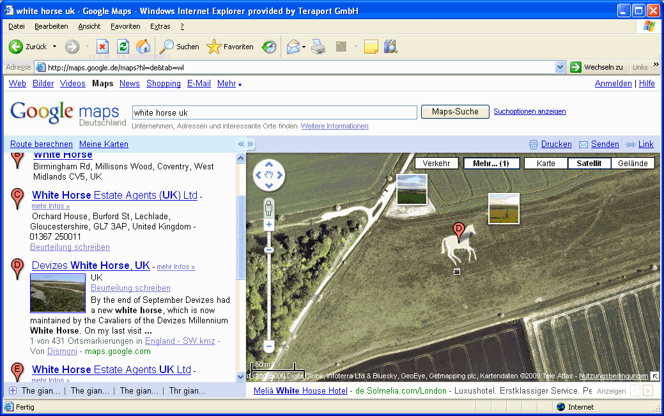Viewport: 664px width, 416px height.
Task: Click the mail envelope icon
Action: 293,47
